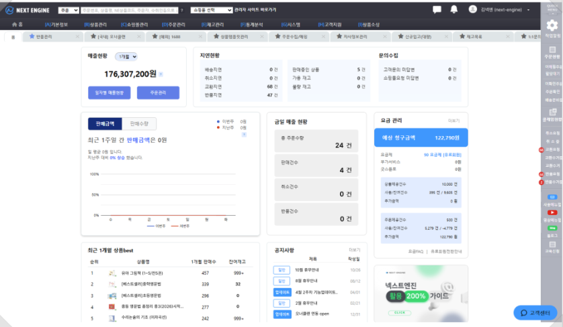
Task: Click the 일자별 매출현황 button
Action: click(x=109, y=93)
